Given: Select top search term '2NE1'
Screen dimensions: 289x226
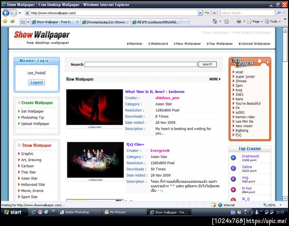Looking at the screenshot, I should pyautogui.click(x=239, y=94).
